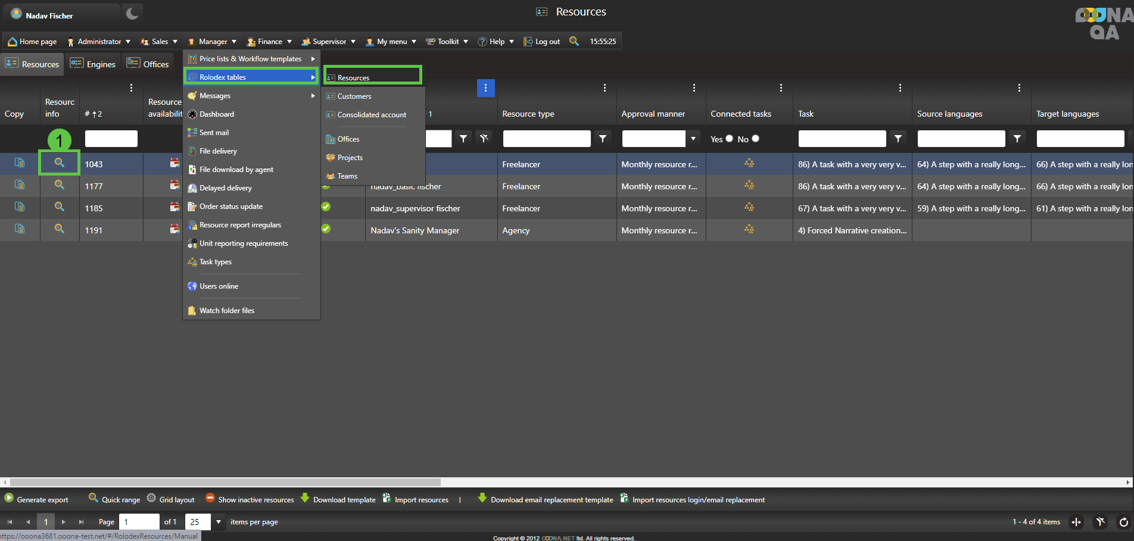Open the items per page dropdown

coord(219,522)
